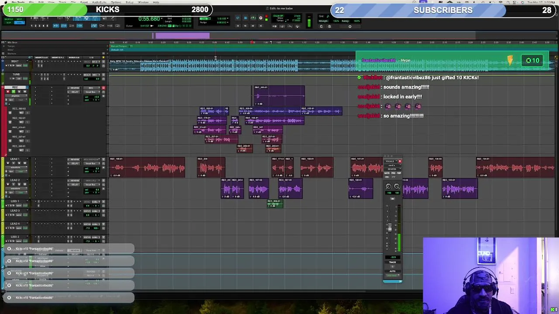Select zoom preset 5
This screenshot has height=314, width=559.
click(47, 26)
